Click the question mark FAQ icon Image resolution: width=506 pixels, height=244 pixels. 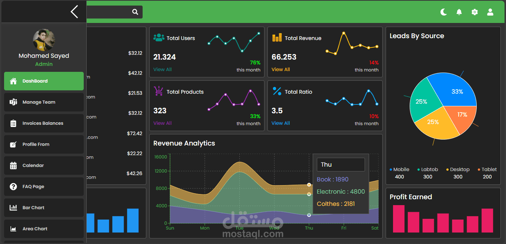(x=13, y=187)
